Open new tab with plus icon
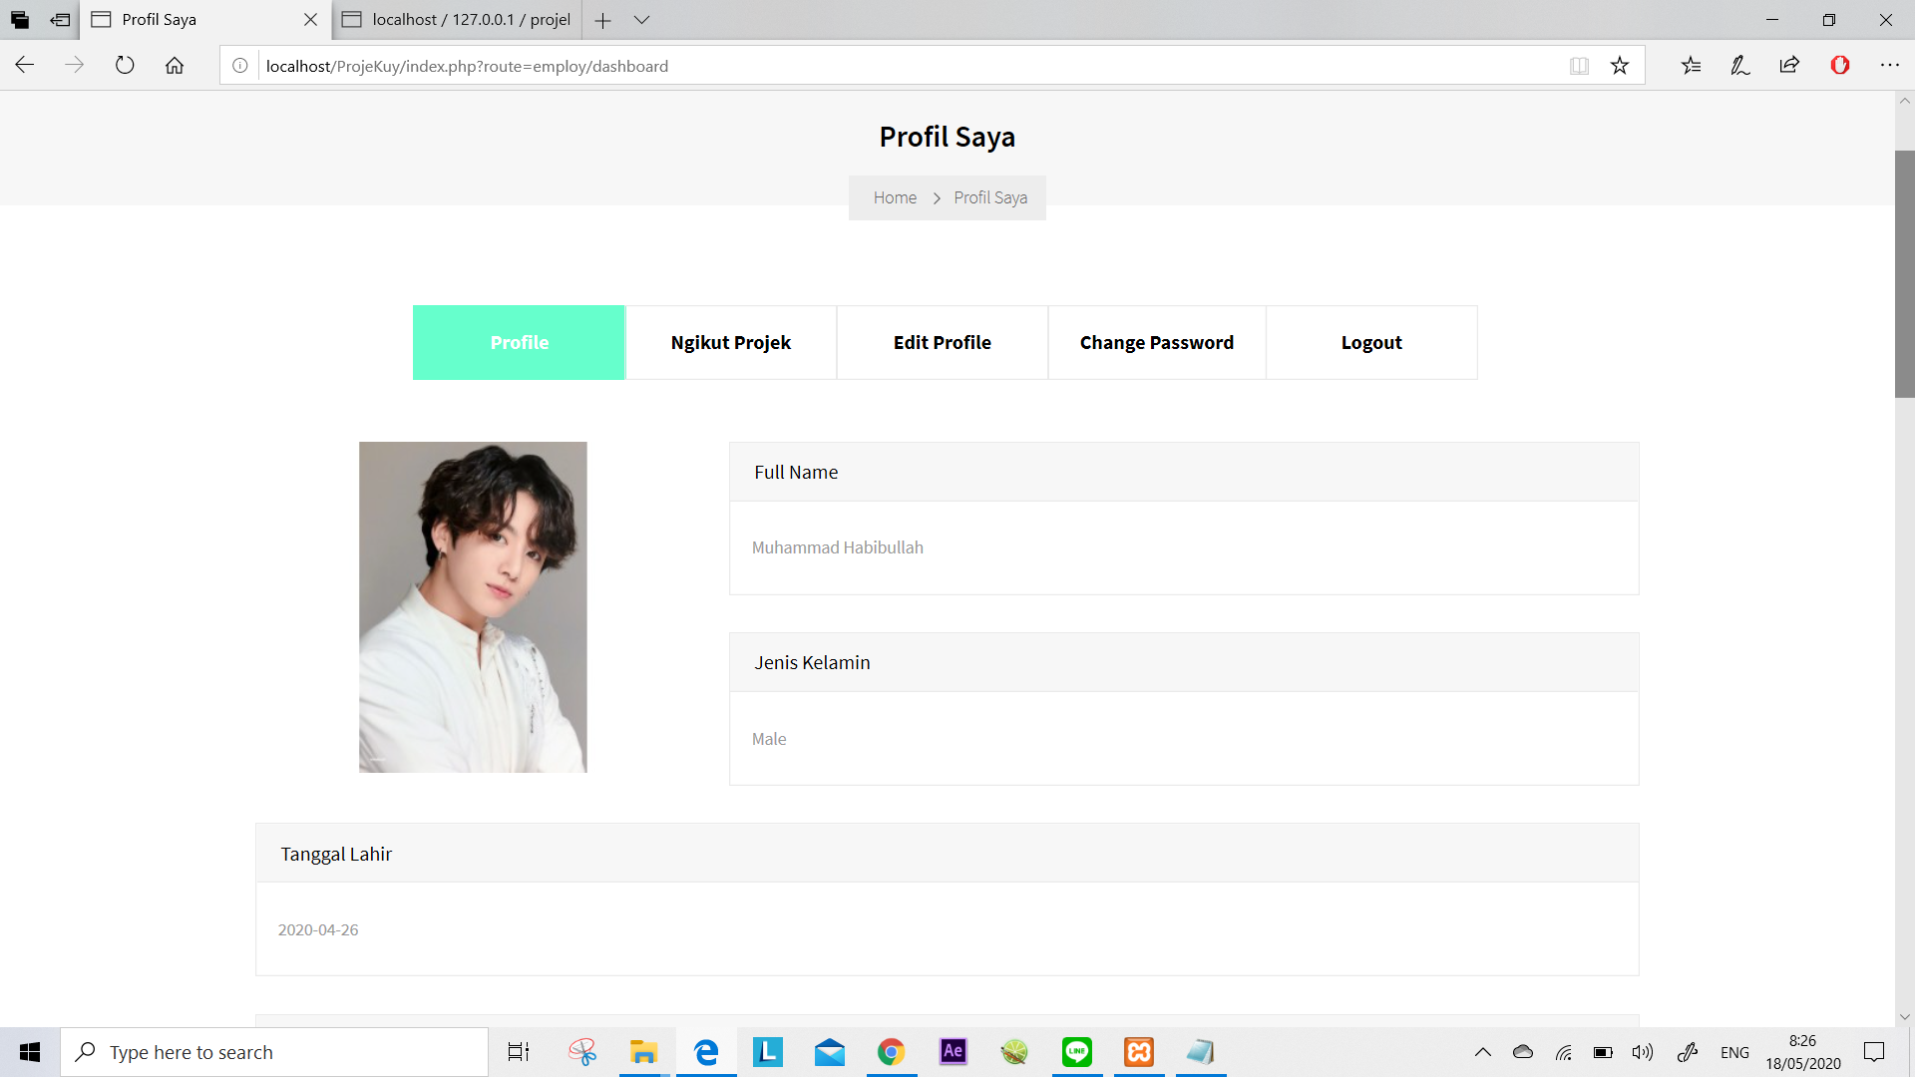The width and height of the screenshot is (1915, 1077). point(602,20)
